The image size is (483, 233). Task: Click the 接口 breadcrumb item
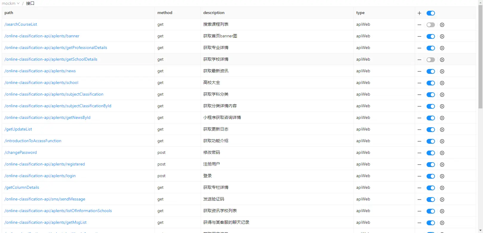(30, 3)
